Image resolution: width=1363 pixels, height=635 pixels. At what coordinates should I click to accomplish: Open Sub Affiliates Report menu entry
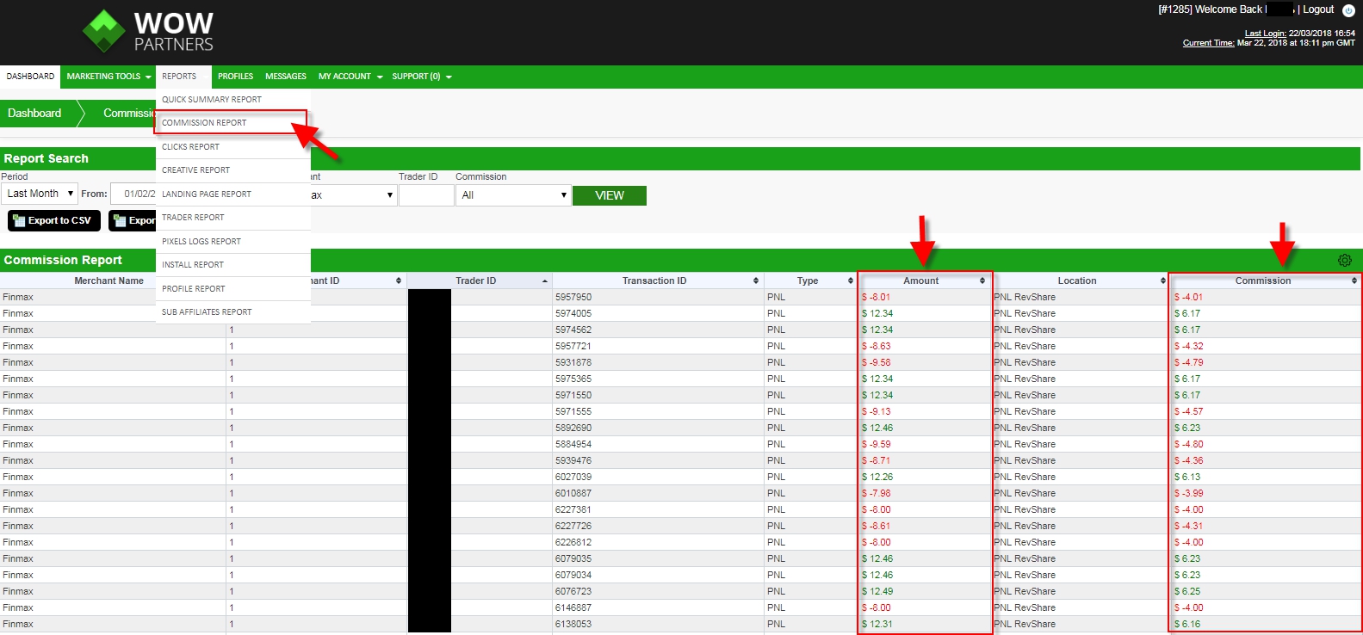[207, 312]
